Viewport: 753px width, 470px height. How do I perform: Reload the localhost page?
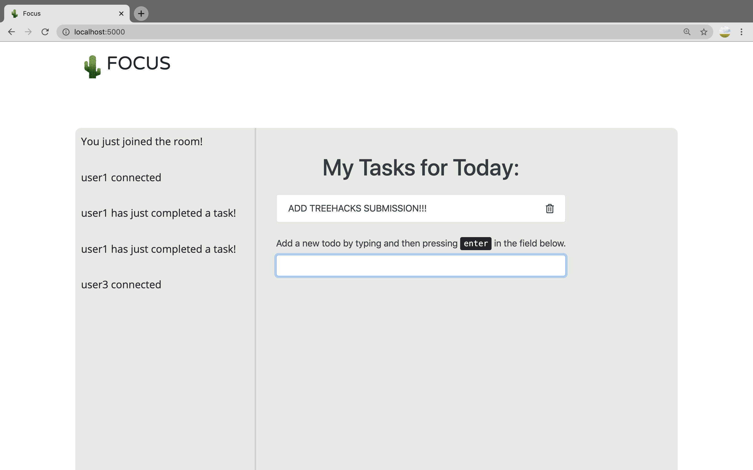(x=45, y=32)
